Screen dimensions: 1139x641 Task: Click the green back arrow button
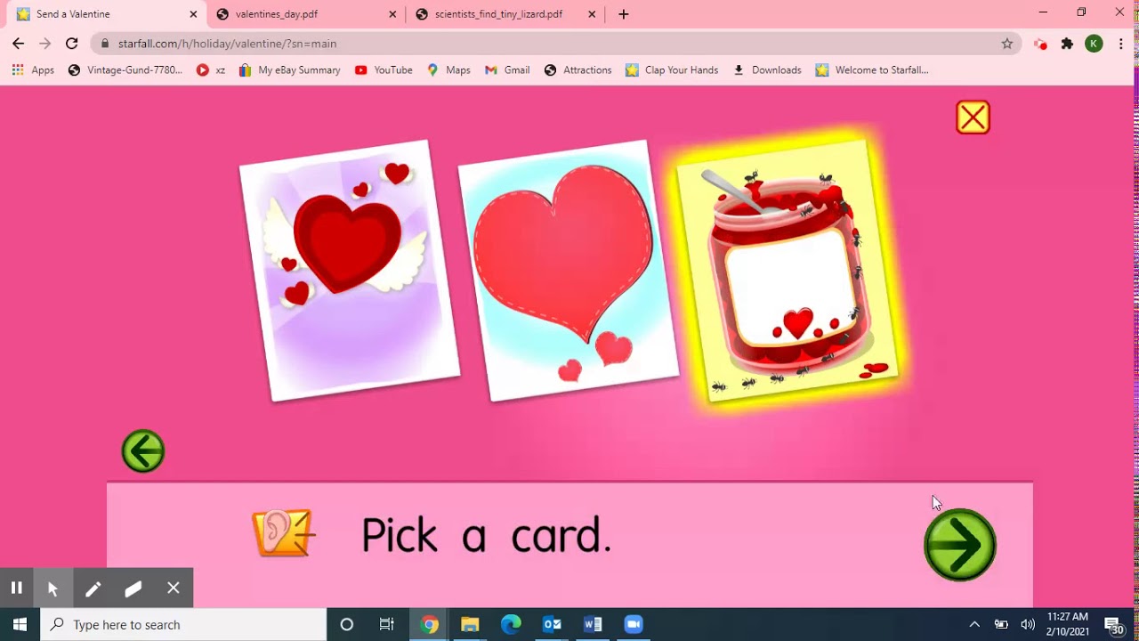143,450
